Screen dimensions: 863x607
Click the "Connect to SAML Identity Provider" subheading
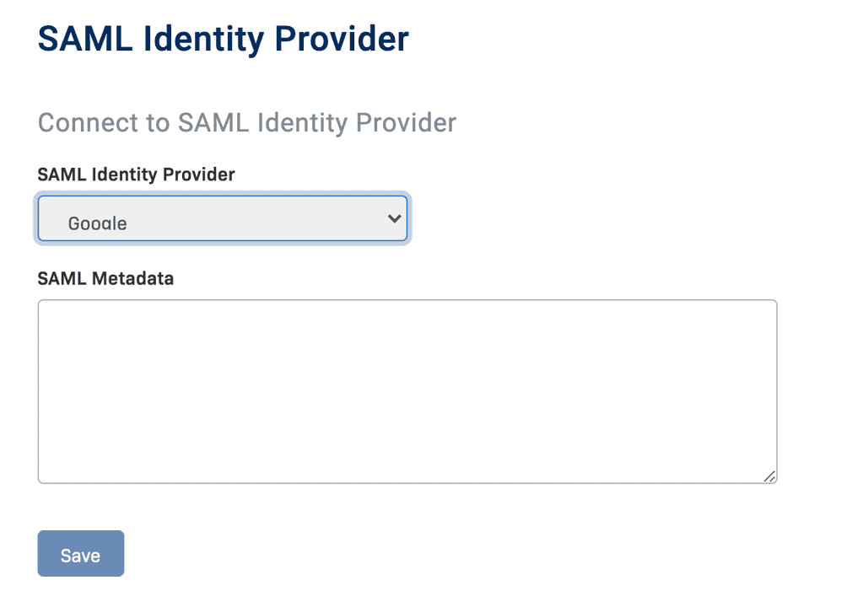247,122
